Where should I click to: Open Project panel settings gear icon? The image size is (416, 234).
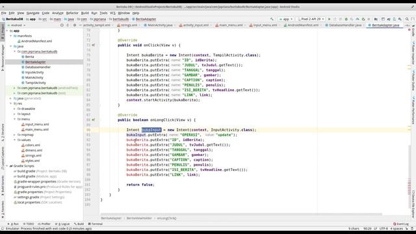75,25
